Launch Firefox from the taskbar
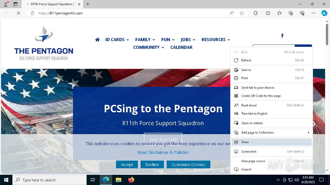 click(131, 180)
